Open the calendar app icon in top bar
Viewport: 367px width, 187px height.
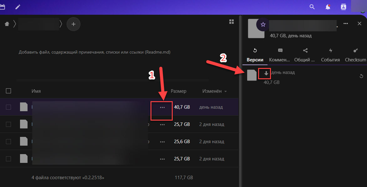(2, 7)
